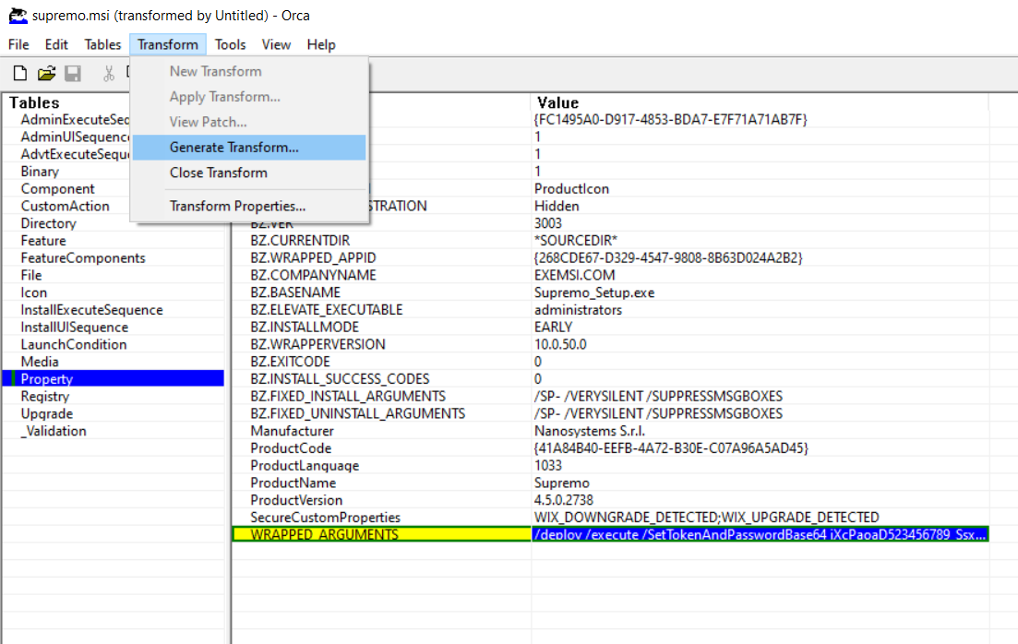Click the ProductName property name
The image size is (1018, 644).
tap(293, 483)
